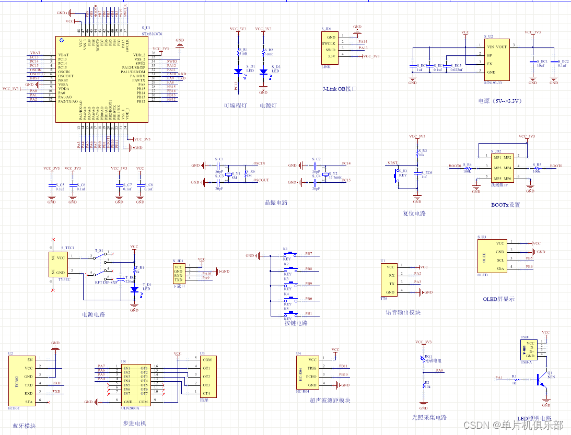Screen dimensions: 571x435
Task: Click key K5 connected to PB1
Action: (290, 314)
